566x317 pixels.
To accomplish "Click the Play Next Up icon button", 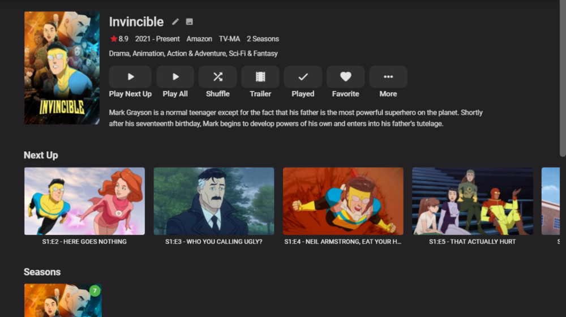I will pos(130,76).
